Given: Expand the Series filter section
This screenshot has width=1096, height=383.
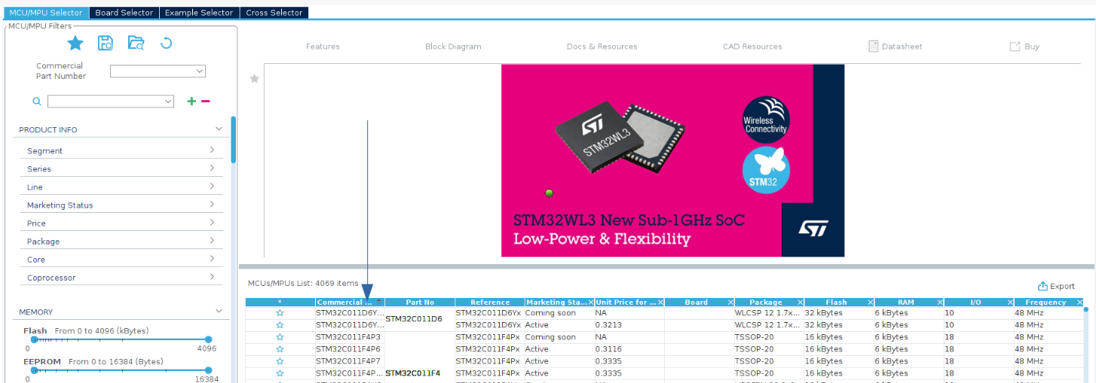Looking at the screenshot, I should tap(121, 169).
